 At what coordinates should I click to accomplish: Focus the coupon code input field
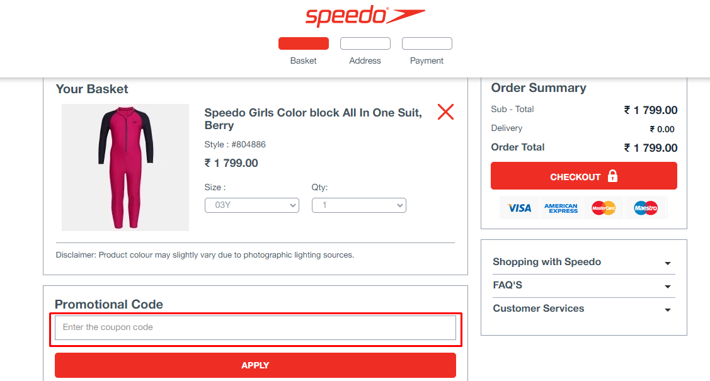tap(255, 327)
